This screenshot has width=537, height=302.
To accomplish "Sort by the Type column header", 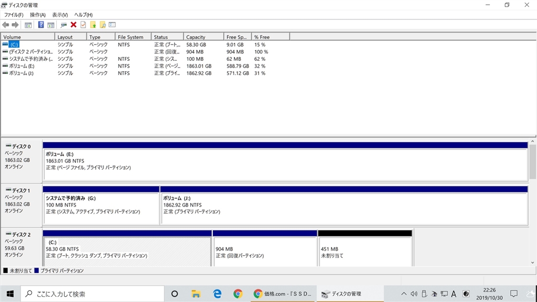I will [x=101, y=37].
